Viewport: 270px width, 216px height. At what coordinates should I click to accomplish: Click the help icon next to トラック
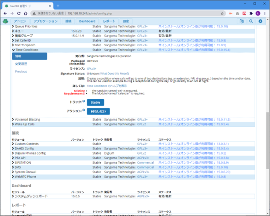click(84, 101)
